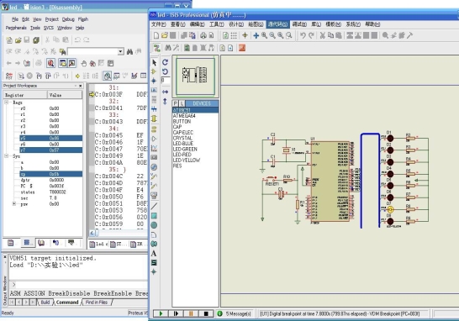Collapse the Regs tree node
459x321 pixels.
(7, 103)
